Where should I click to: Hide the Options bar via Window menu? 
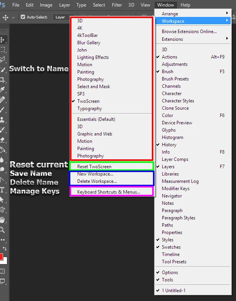[x=193, y=272]
